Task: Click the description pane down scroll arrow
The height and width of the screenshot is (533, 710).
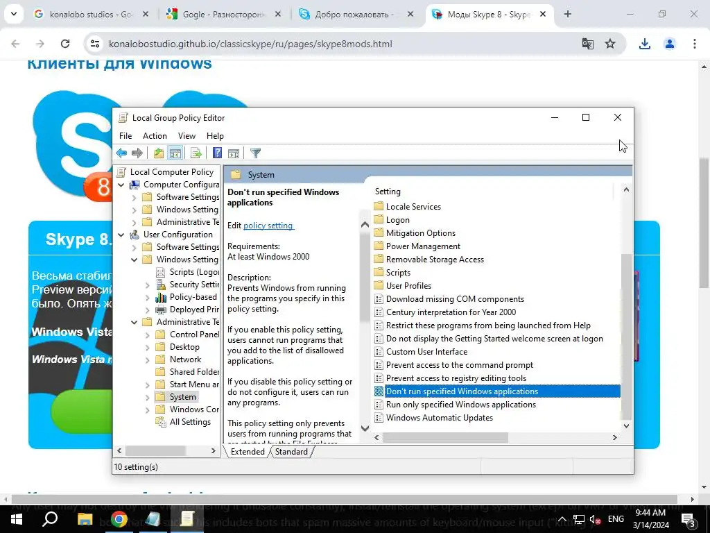Action: [365, 428]
